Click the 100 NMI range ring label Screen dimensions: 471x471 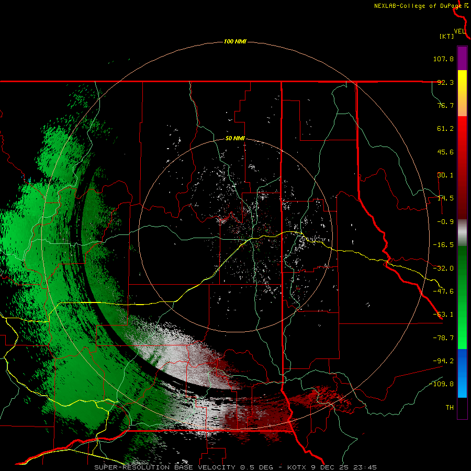point(235,41)
